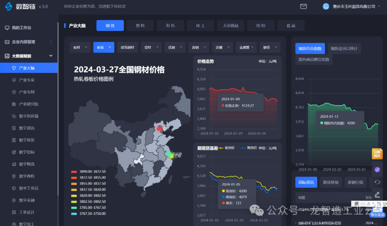
Task: Click the 我的工作台 monitor icon
Action: tap(7, 28)
